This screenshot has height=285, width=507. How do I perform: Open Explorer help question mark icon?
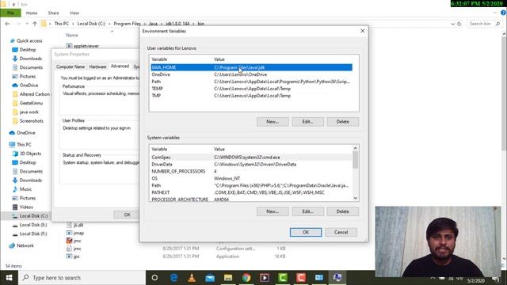[503, 13]
